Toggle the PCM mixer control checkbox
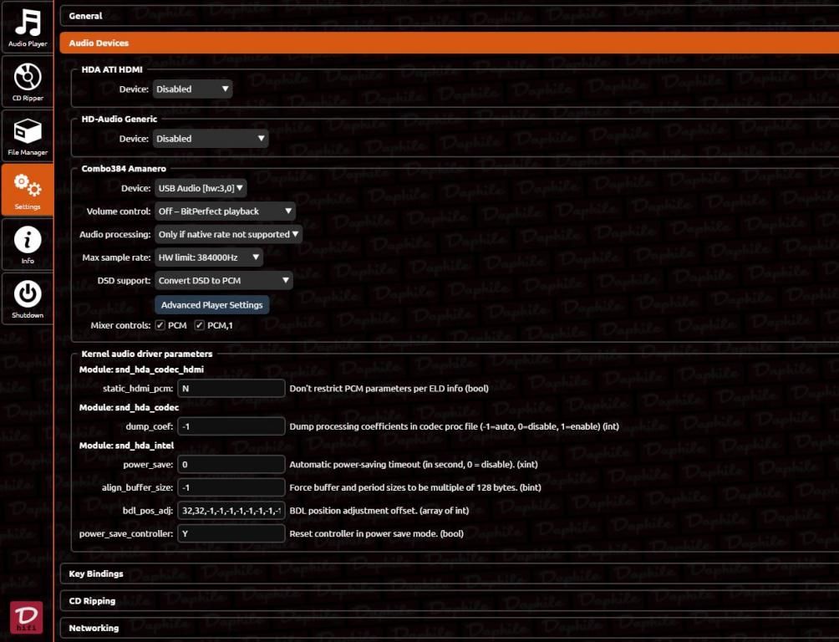 pos(160,325)
